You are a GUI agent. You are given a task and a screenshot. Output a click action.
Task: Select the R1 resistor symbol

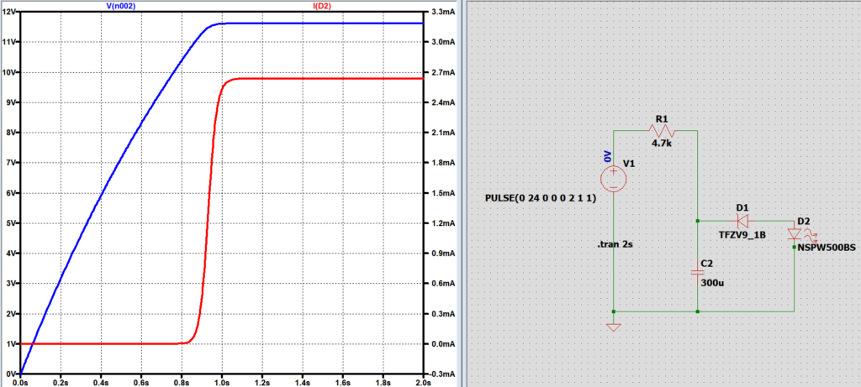pos(663,130)
